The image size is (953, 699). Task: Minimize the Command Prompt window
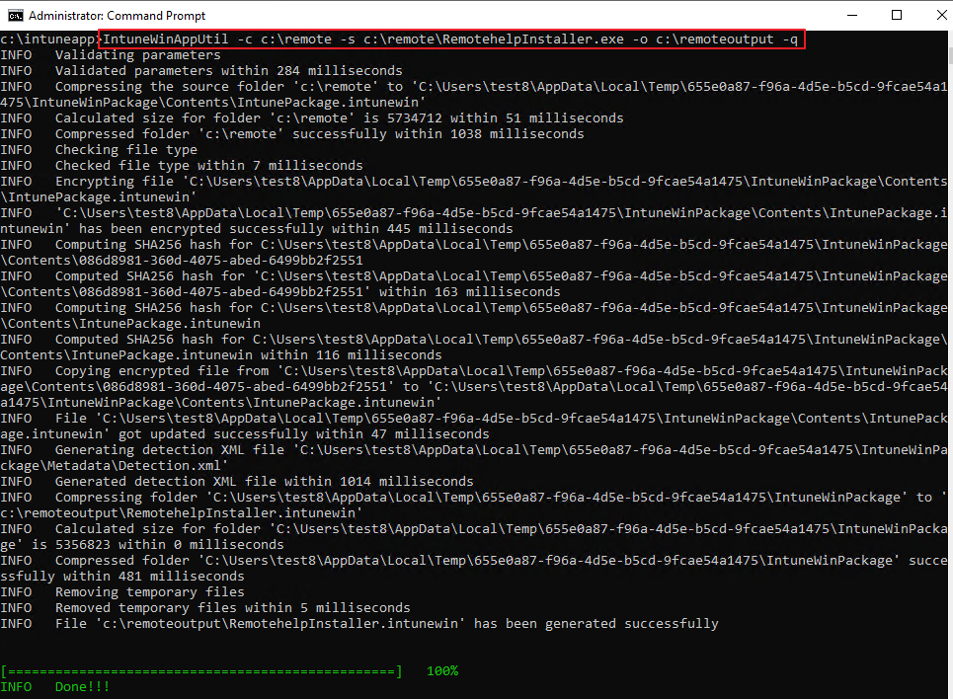852,15
